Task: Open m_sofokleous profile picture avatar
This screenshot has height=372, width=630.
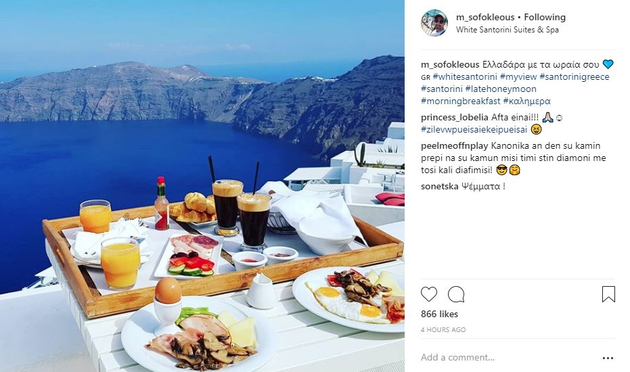Action: pyautogui.click(x=434, y=23)
